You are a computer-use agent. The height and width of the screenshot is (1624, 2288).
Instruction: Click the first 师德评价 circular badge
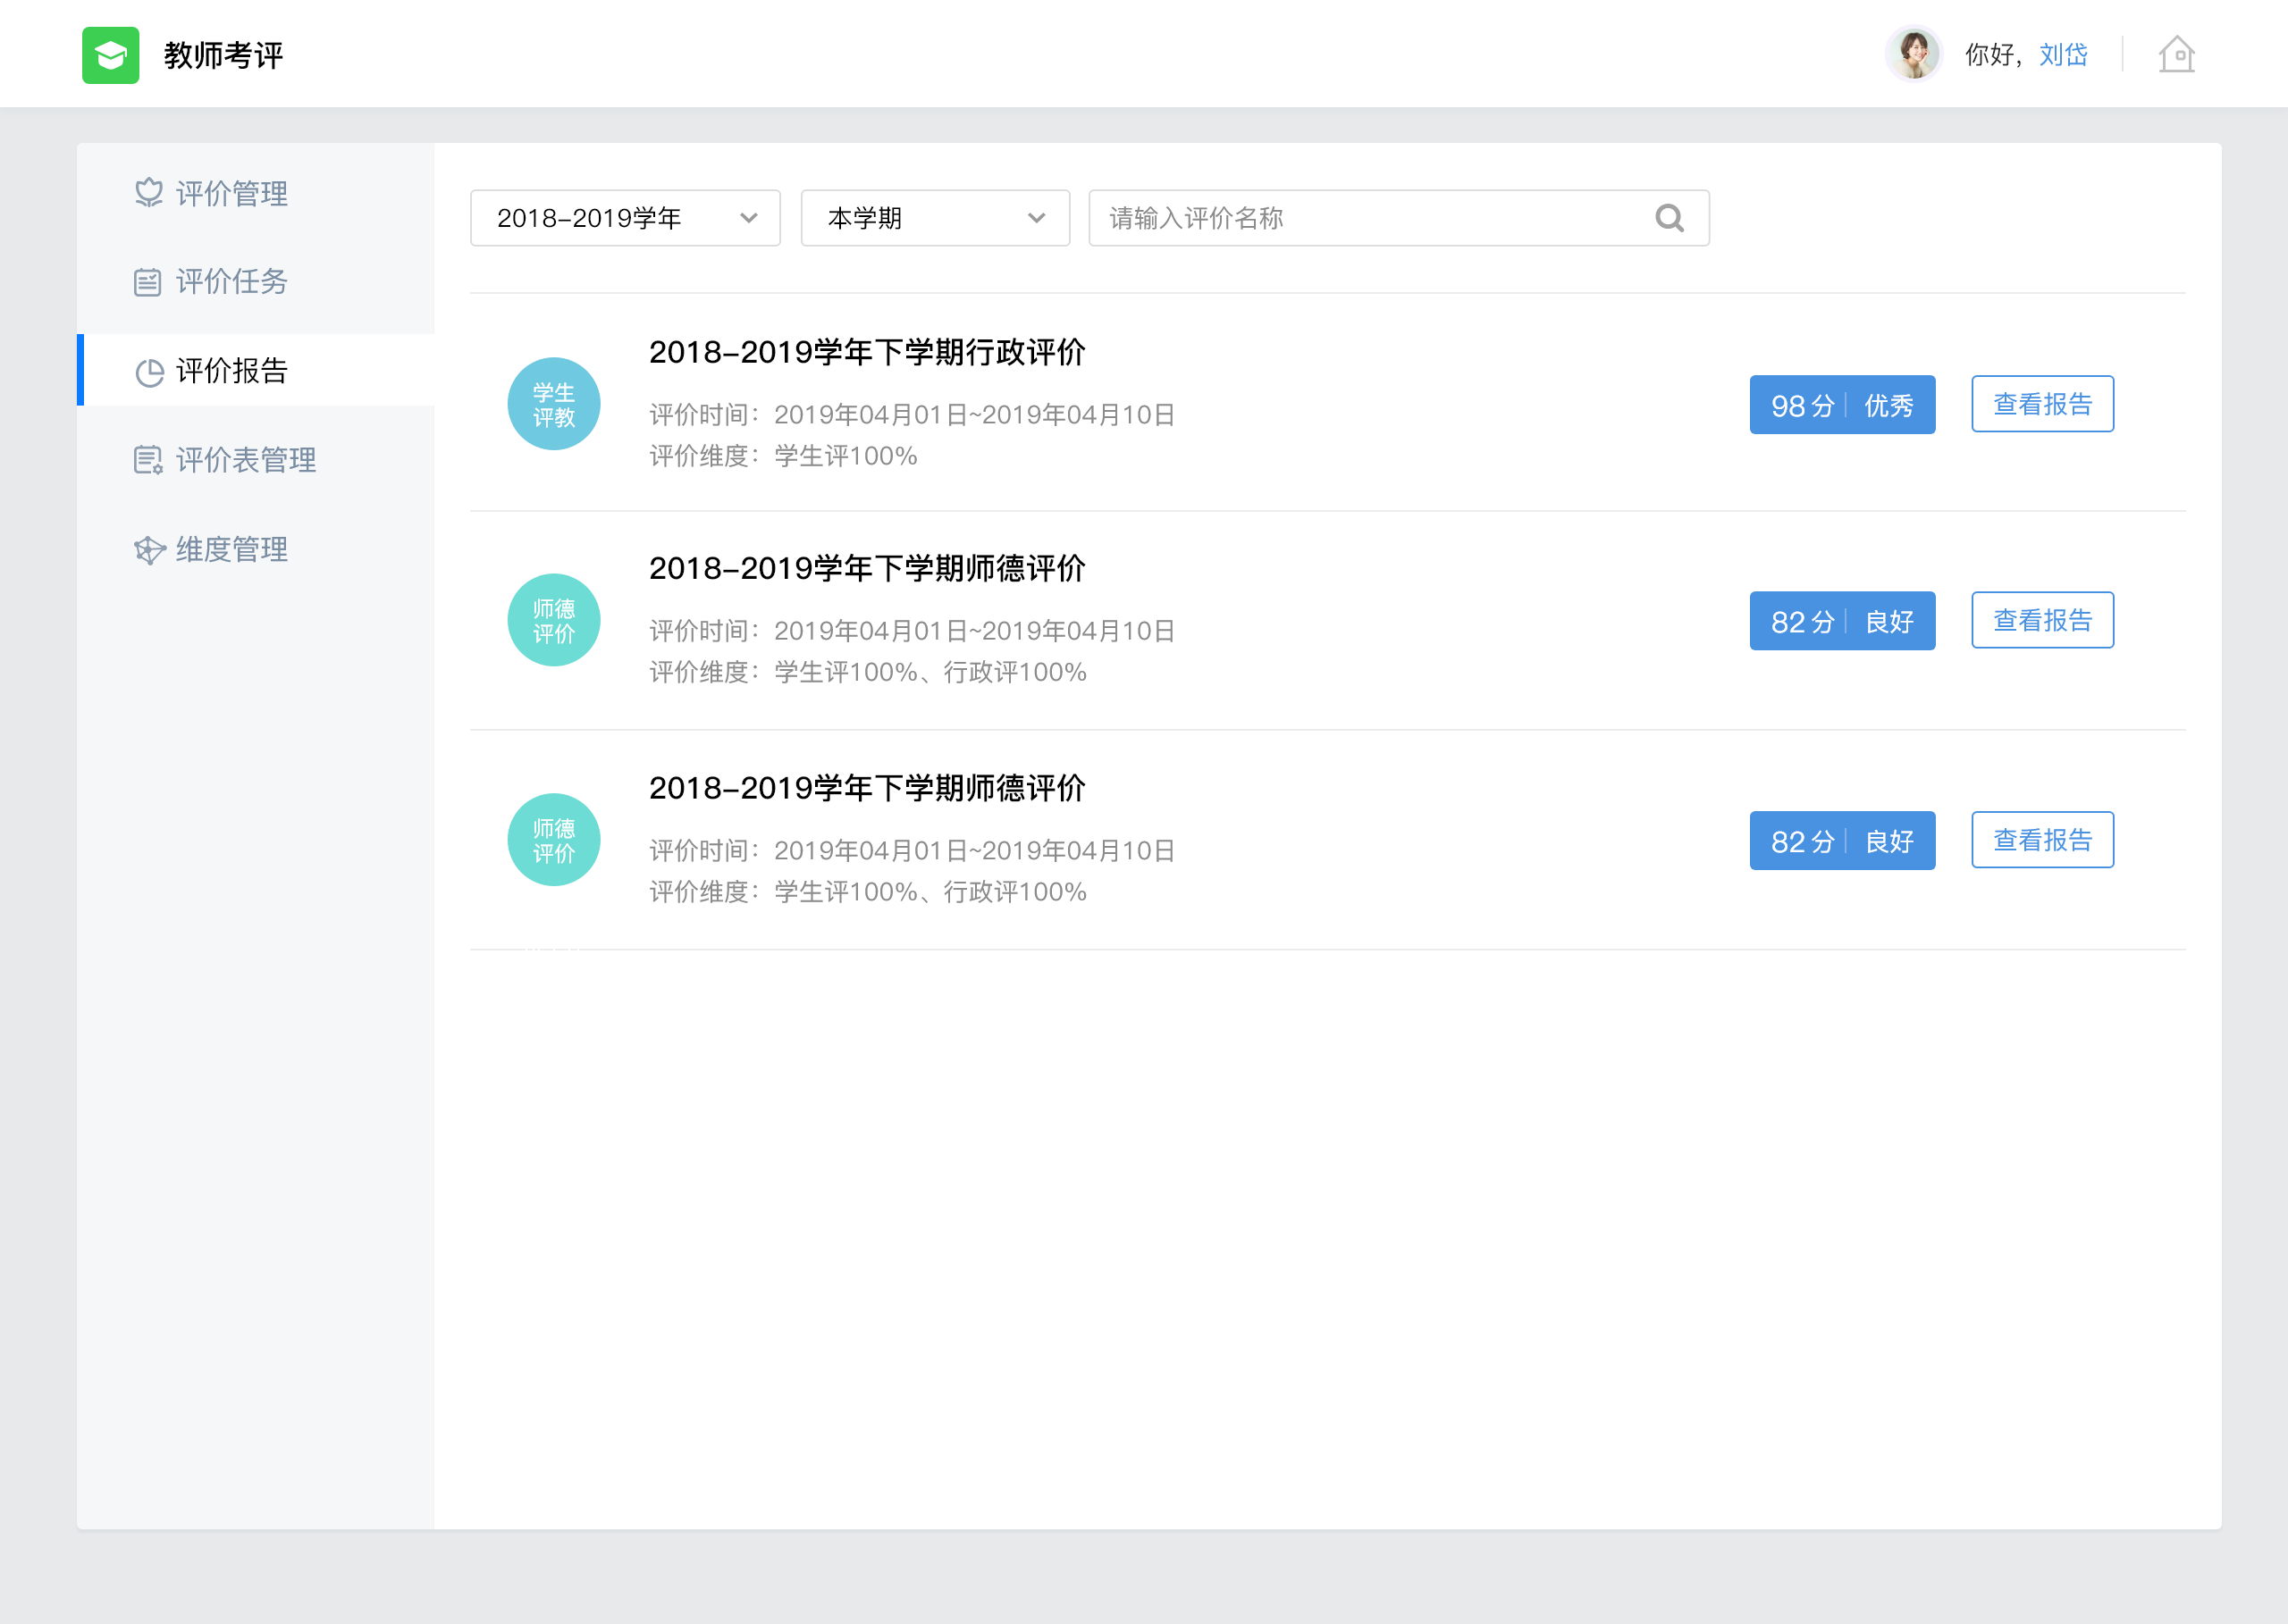click(553, 620)
